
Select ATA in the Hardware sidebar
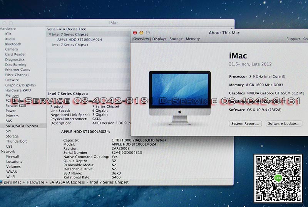(8, 34)
